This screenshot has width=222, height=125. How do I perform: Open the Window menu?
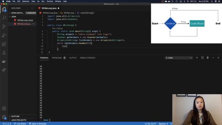pyautogui.click(x=58, y=1)
